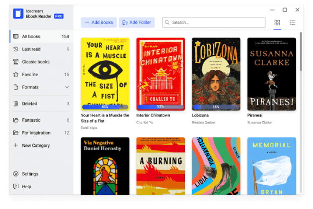Close the Ebook Reader window
This screenshot has height=209, width=313.
pyautogui.click(x=298, y=10)
